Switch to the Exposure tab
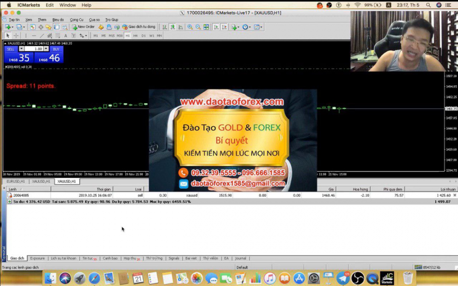Screen dimensions: 458x286 [37, 258]
